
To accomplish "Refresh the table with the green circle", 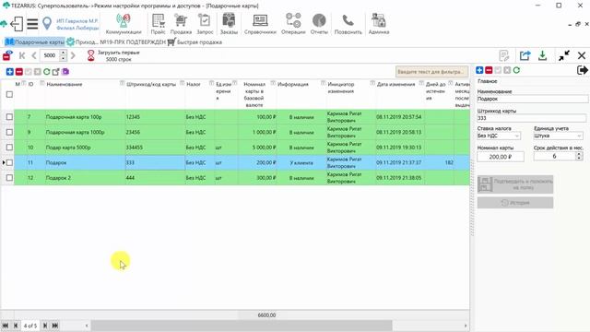I will (47, 72).
